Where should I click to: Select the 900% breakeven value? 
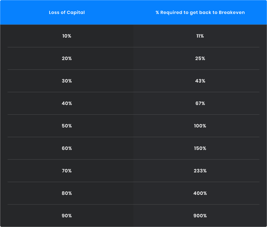click(200, 216)
